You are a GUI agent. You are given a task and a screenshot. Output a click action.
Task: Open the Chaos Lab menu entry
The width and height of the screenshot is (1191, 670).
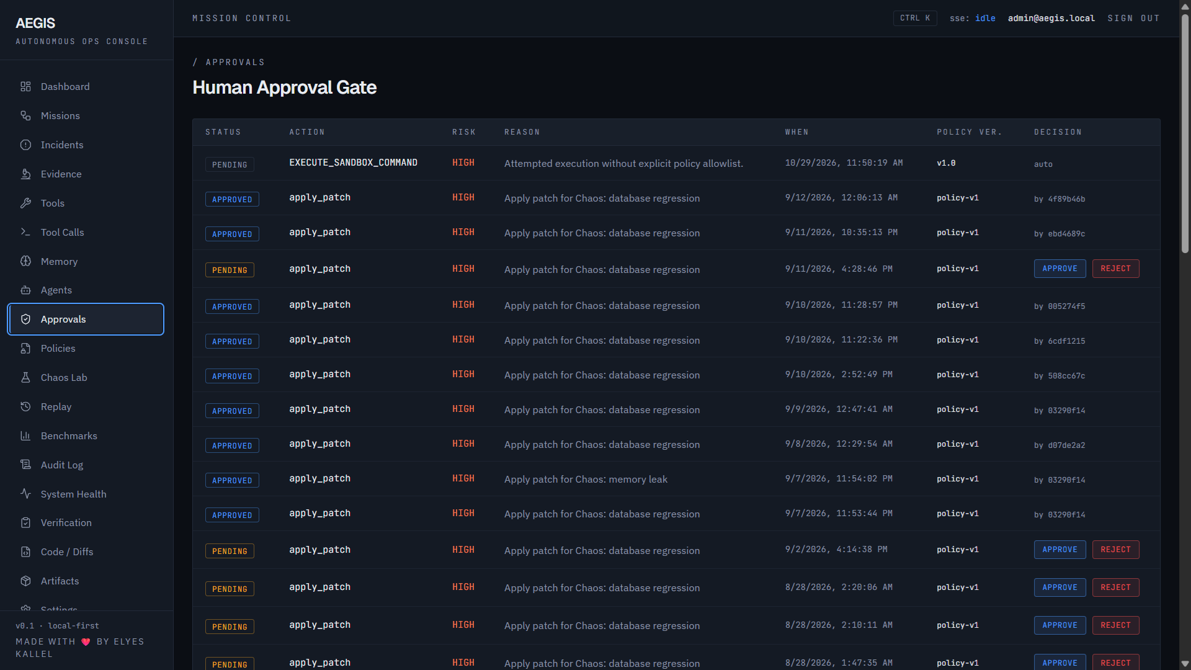(x=86, y=378)
